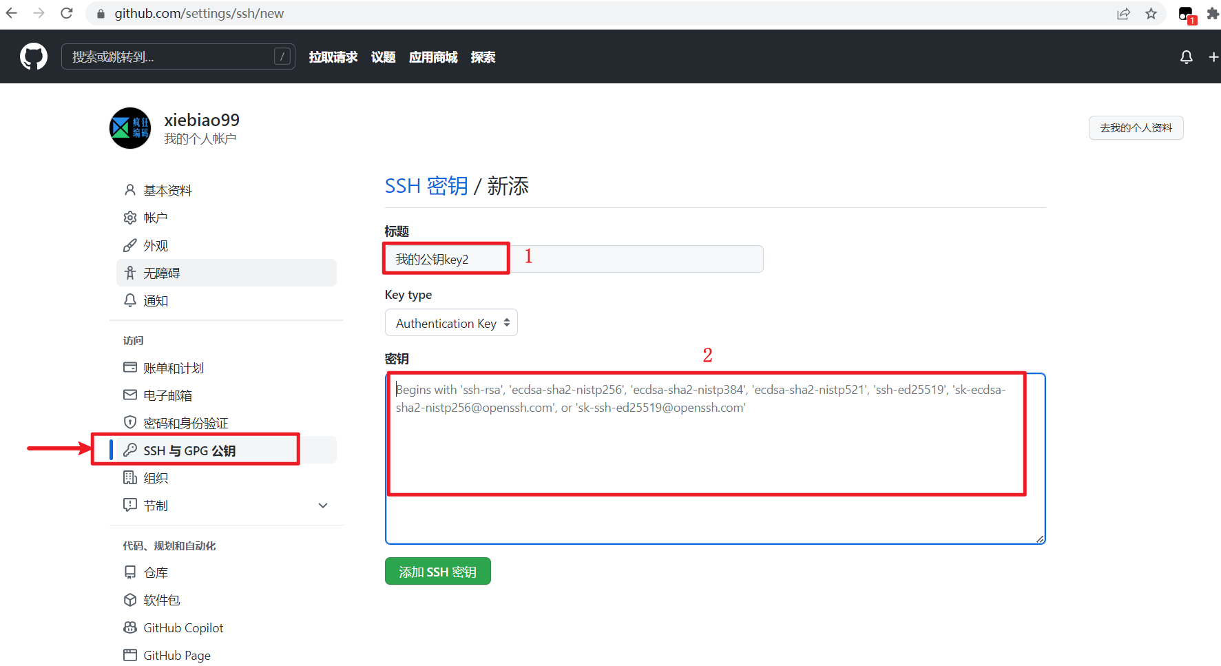Viewport: 1221px width, 666px height.
Task: Go to 去我的个人资料
Action: click(x=1136, y=127)
